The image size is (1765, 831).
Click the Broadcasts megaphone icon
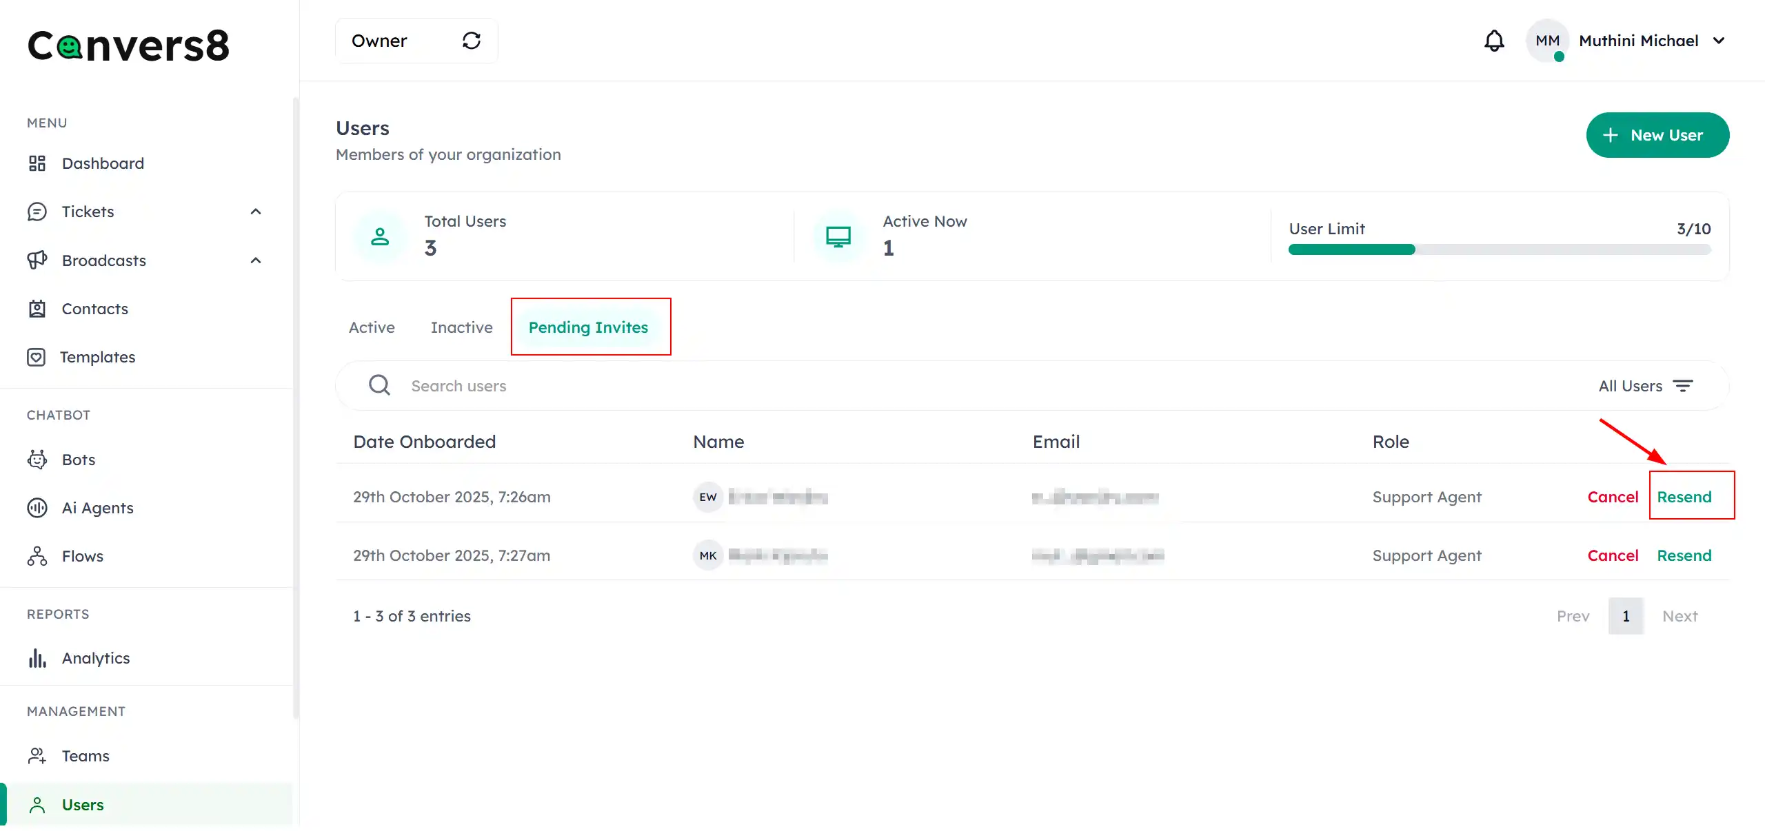pos(37,260)
